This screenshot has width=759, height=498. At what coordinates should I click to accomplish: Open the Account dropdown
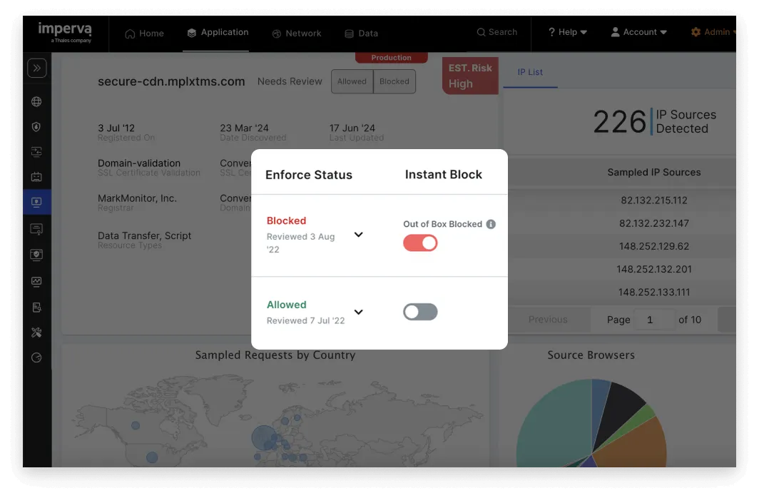(639, 32)
